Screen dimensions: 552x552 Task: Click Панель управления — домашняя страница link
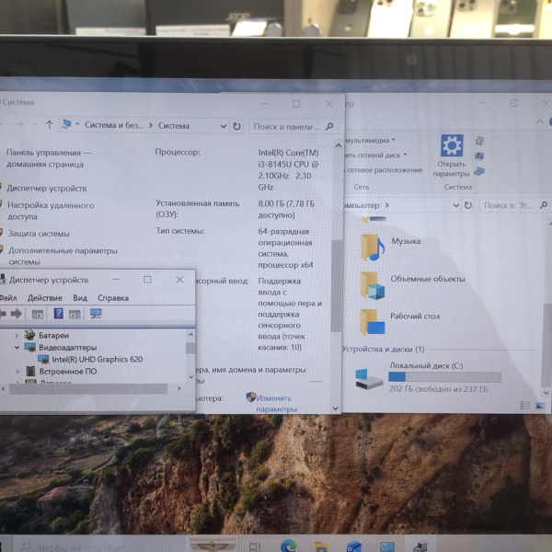pyautogui.click(x=49, y=158)
